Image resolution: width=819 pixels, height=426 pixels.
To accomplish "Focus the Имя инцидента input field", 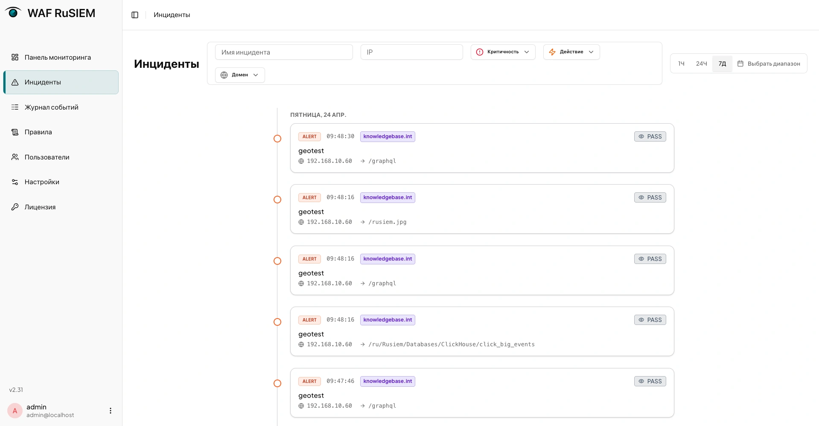I will 284,52.
